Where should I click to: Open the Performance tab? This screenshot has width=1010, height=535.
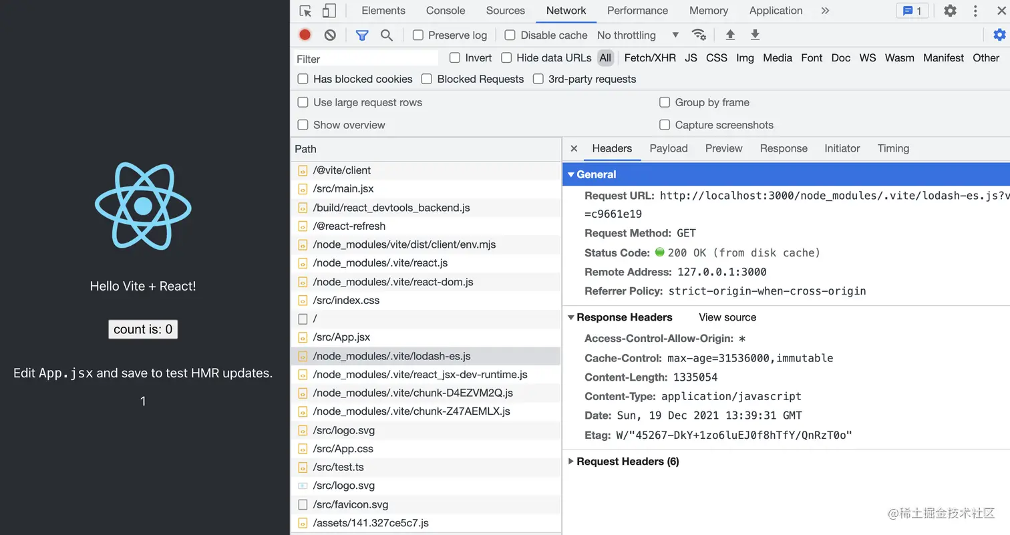pos(637,11)
